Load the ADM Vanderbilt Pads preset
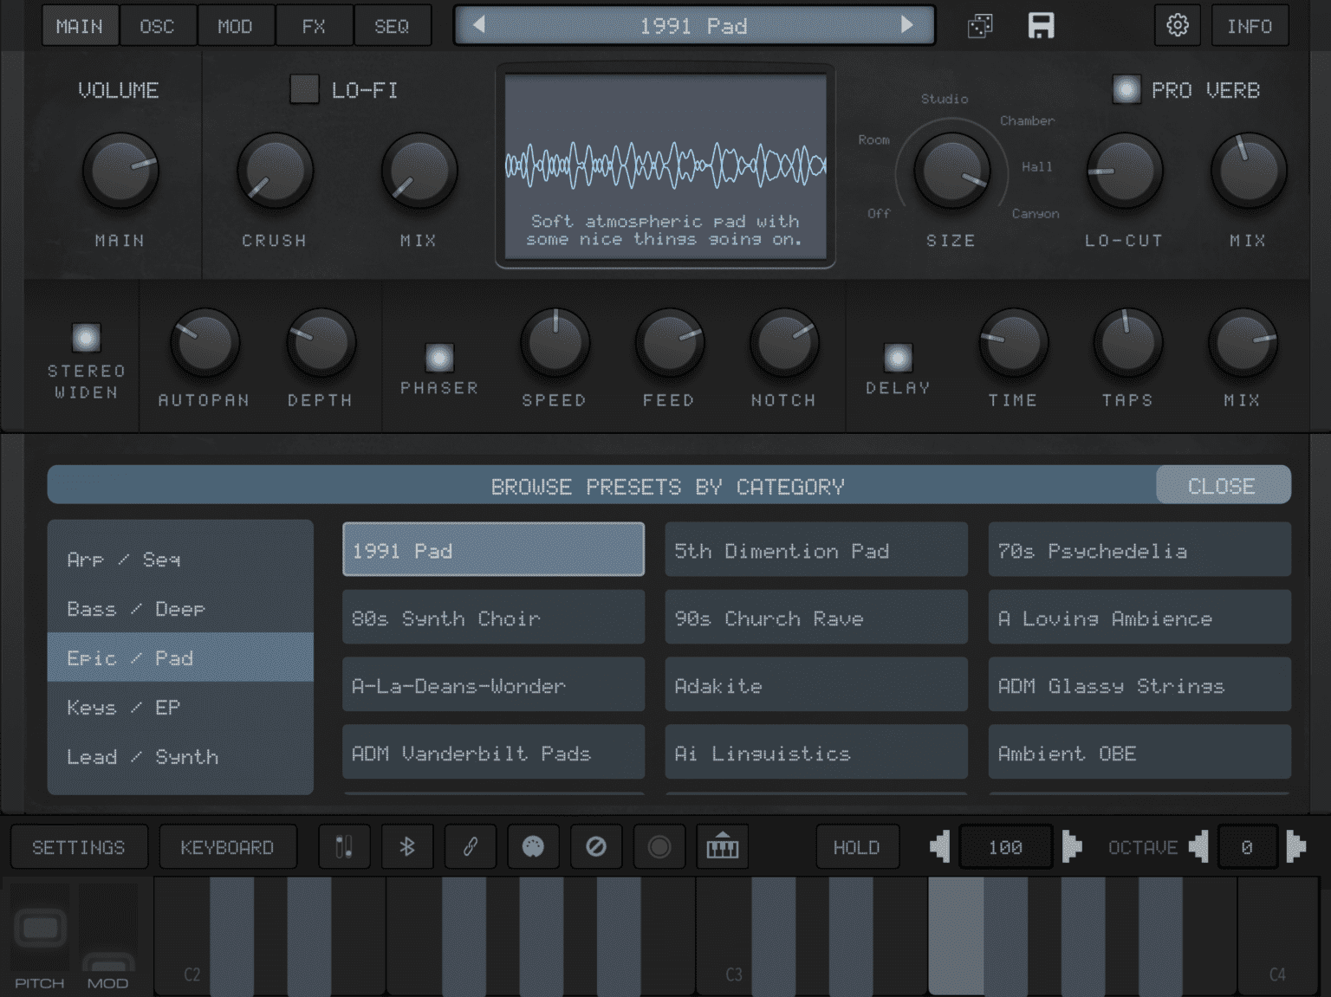The image size is (1331, 997). pos(493,753)
